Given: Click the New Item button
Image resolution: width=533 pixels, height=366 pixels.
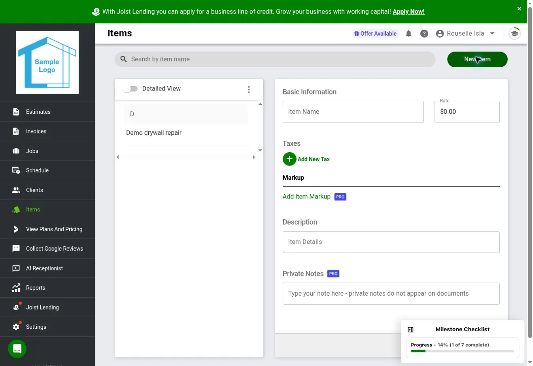Looking at the screenshot, I should (x=477, y=59).
